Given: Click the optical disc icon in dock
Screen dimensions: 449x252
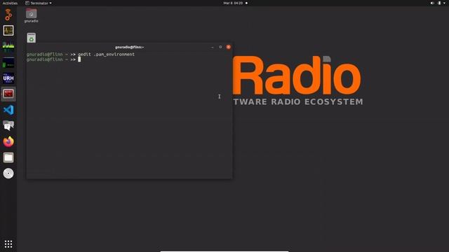Looking at the screenshot, I should (8, 174).
